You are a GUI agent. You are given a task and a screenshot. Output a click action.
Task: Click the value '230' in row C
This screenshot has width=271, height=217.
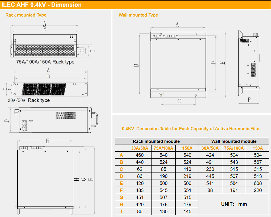(x=210, y=169)
